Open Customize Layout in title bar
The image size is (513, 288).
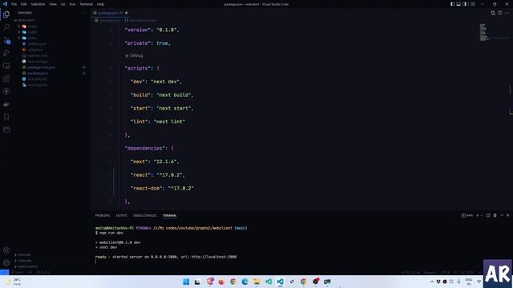472,4
